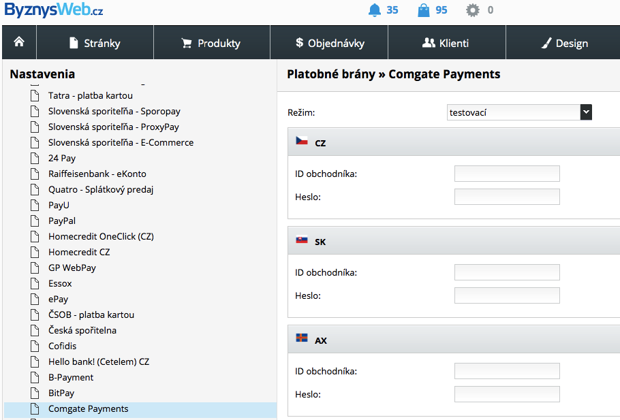Select Hello bank! (Cetelem) CZ
620x420 pixels.
(99, 361)
